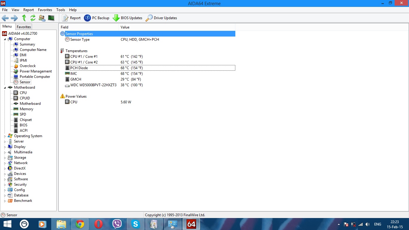
Task: Click the ACPI icon in the tree
Action: 16,131
